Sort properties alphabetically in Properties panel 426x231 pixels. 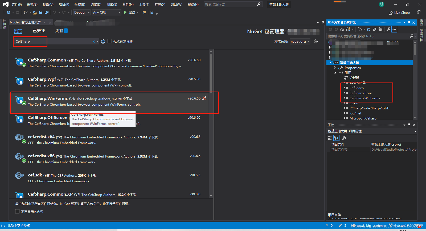click(x=336, y=138)
